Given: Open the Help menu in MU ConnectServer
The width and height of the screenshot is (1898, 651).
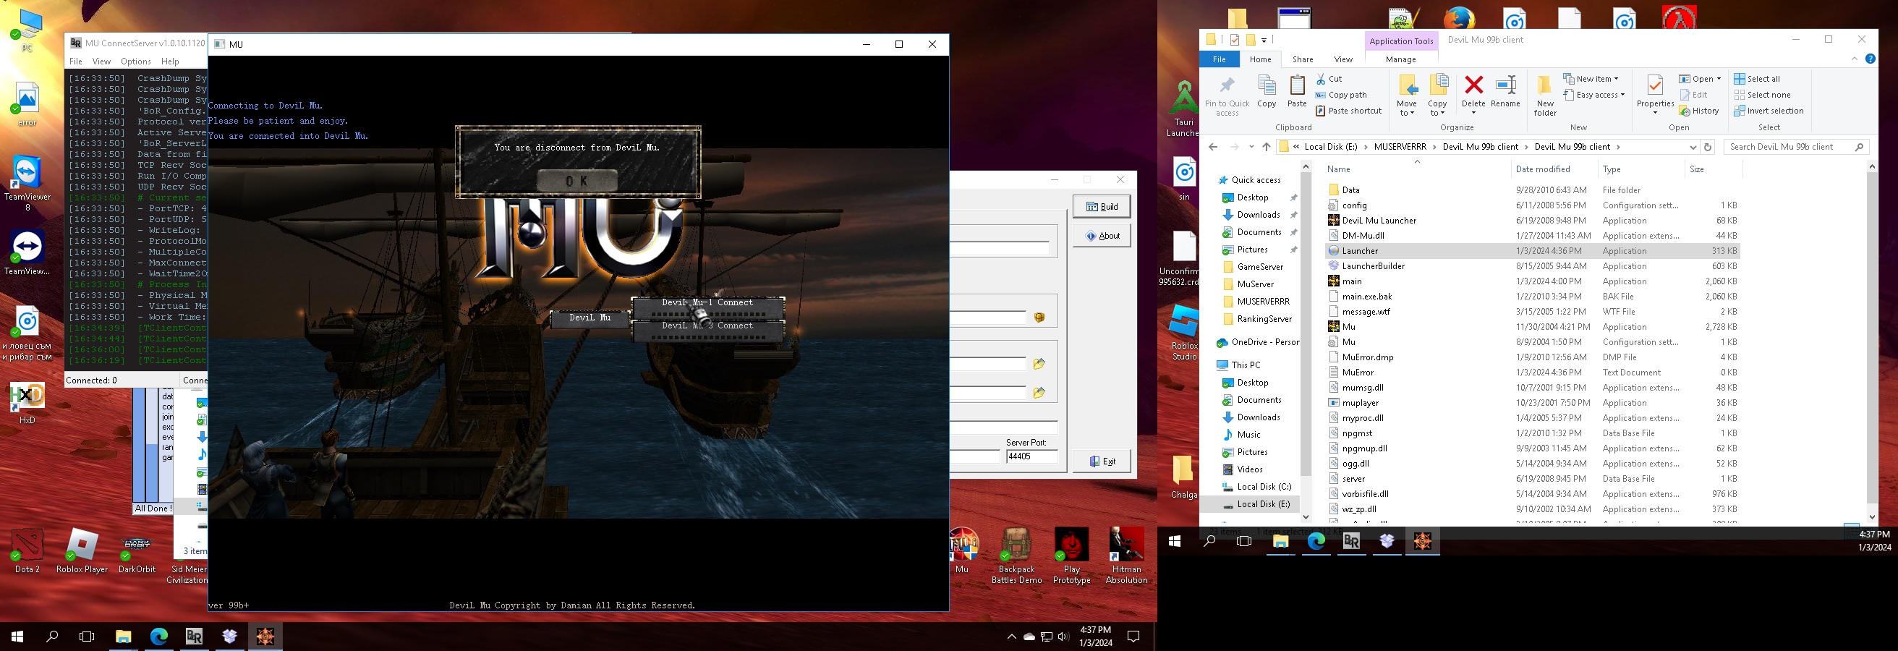Looking at the screenshot, I should (x=170, y=61).
